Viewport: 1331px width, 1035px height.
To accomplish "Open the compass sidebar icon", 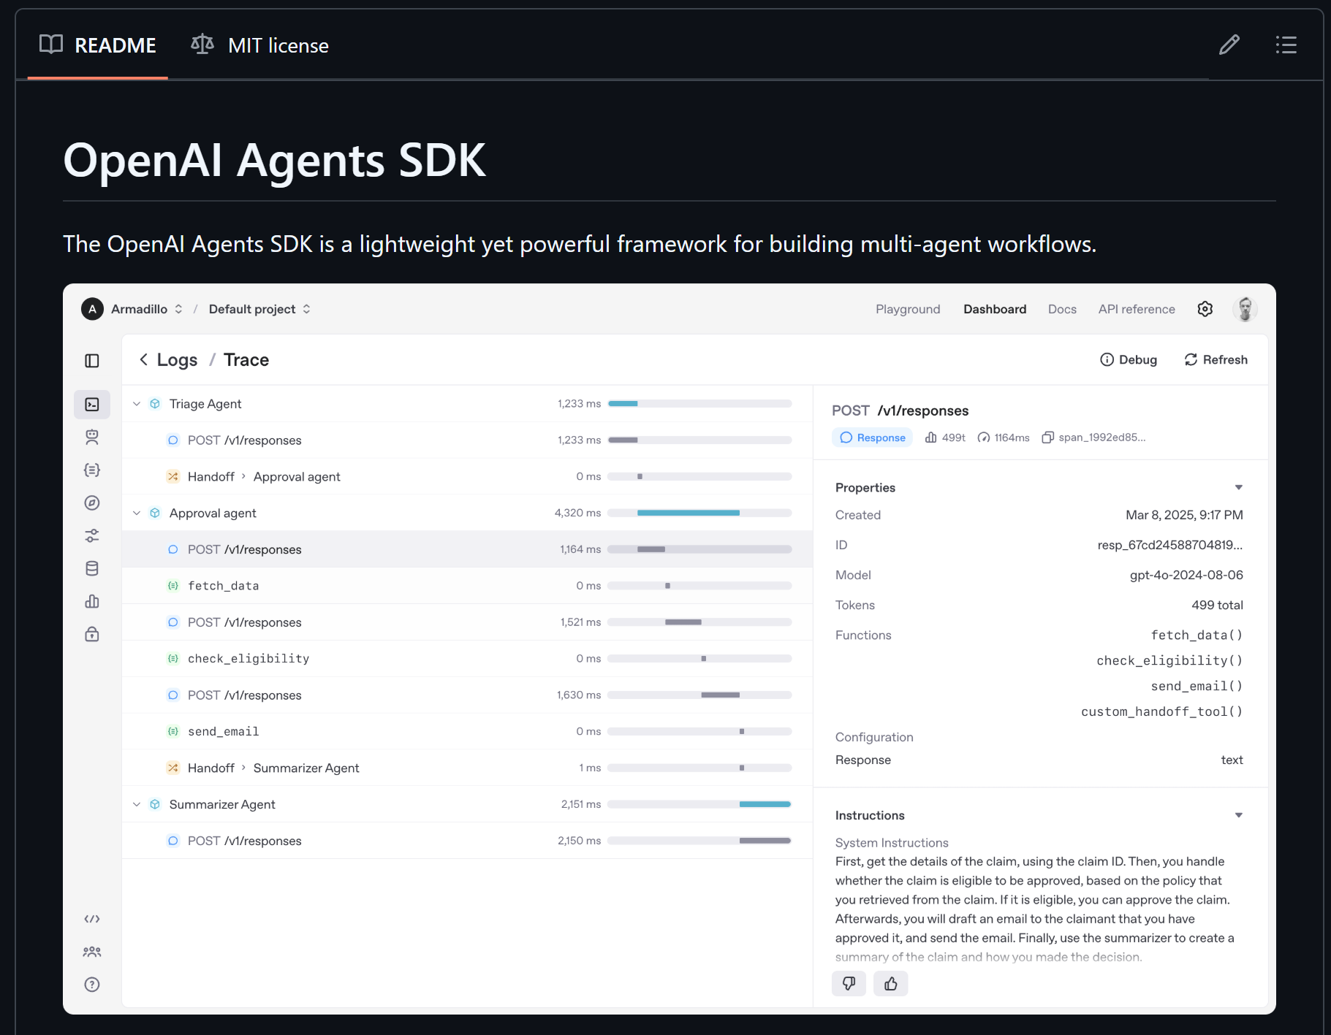I will pyautogui.click(x=92, y=503).
